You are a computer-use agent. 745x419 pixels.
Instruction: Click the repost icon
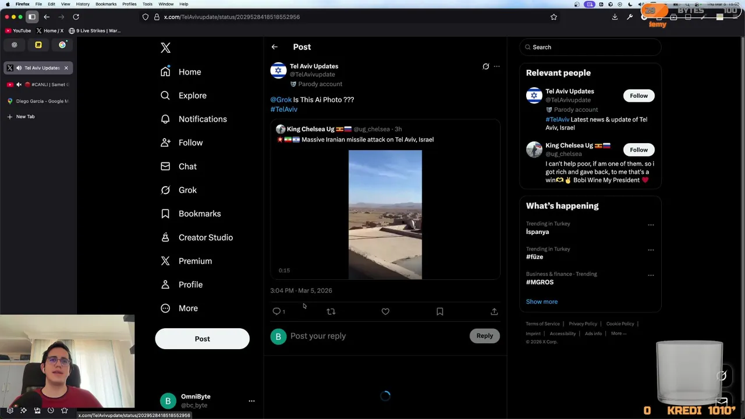pos(331,312)
